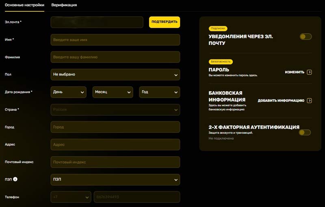Focus the Фамилия surname input field
Viewport: 325px width, 207px height.
click(x=115, y=57)
